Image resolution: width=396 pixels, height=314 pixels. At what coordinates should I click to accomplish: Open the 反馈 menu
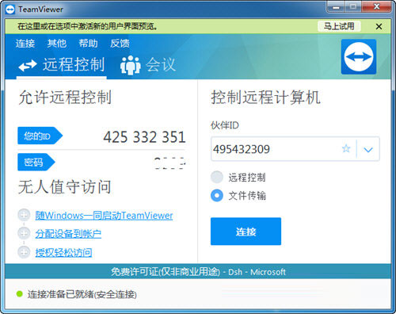click(x=120, y=44)
